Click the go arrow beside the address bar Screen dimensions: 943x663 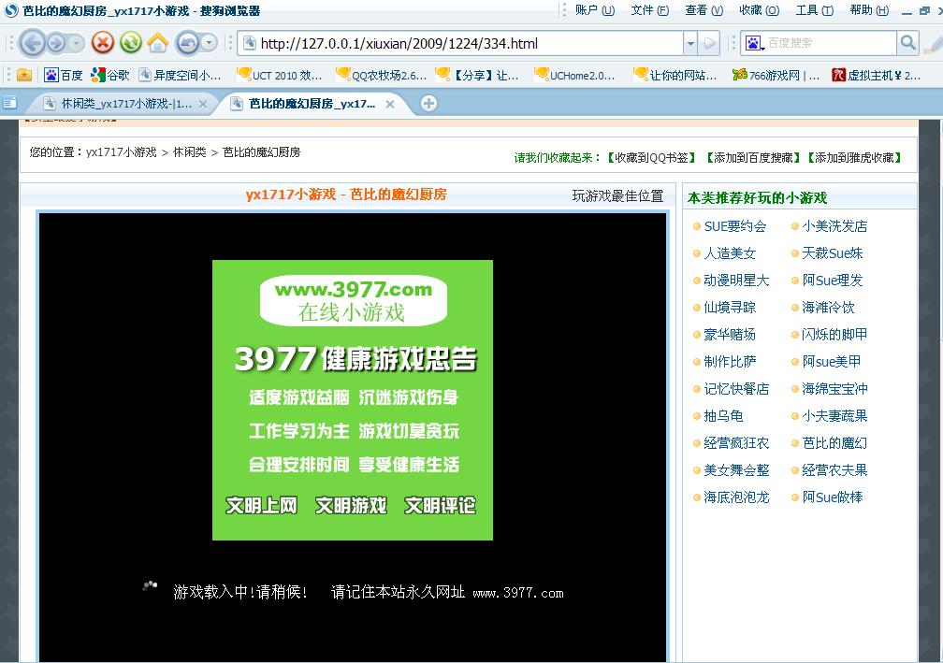(x=710, y=43)
